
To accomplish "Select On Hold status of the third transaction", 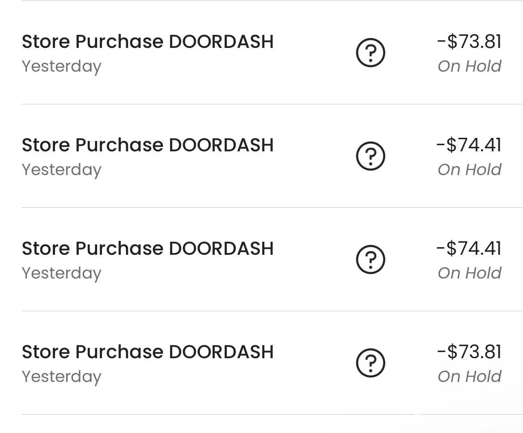I will [469, 273].
